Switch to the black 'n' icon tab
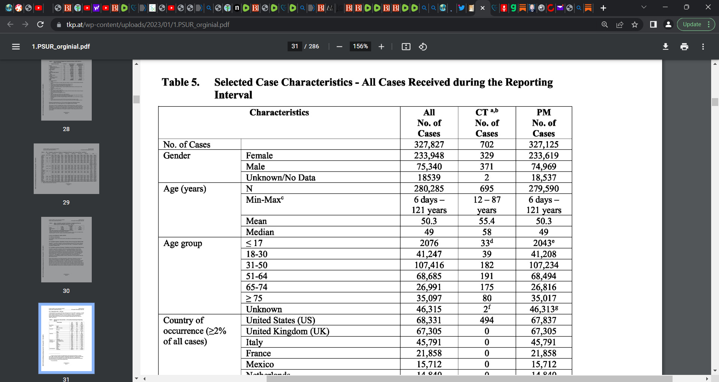This screenshot has height=382, width=719. click(237, 8)
